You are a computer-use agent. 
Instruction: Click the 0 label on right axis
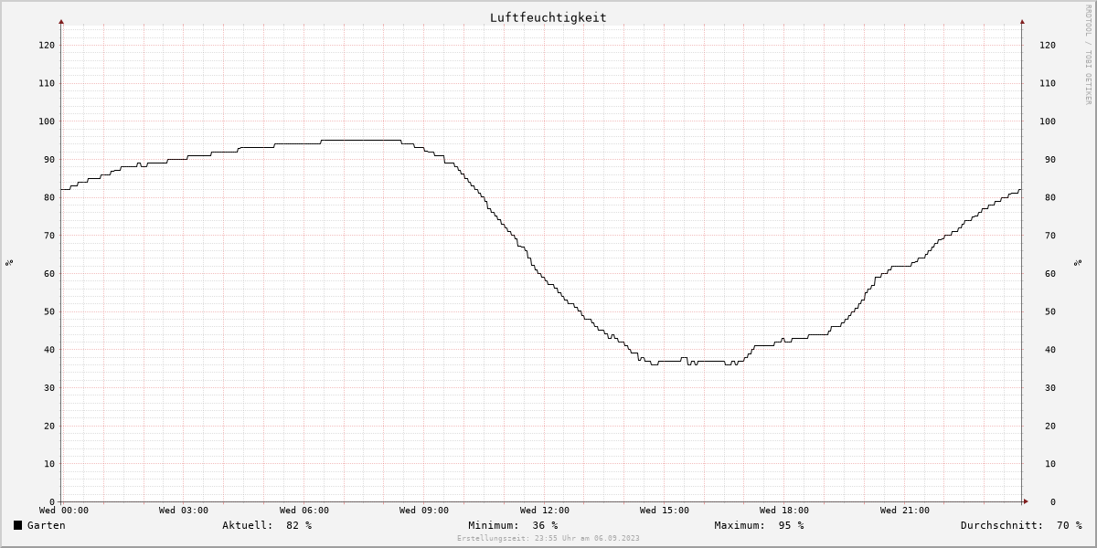click(x=1053, y=501)
